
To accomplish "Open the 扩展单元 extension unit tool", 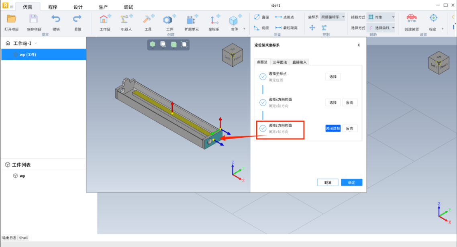I will point(192,19).
